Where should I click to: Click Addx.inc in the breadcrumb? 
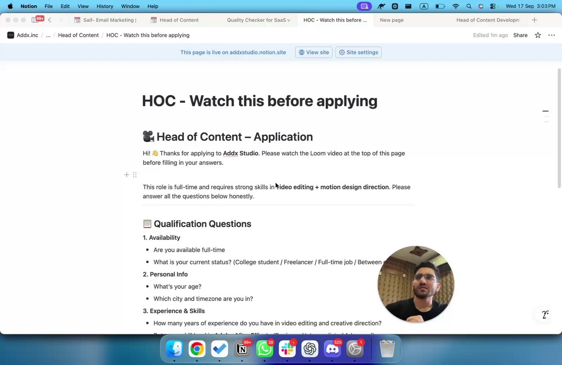click(27, 35)
